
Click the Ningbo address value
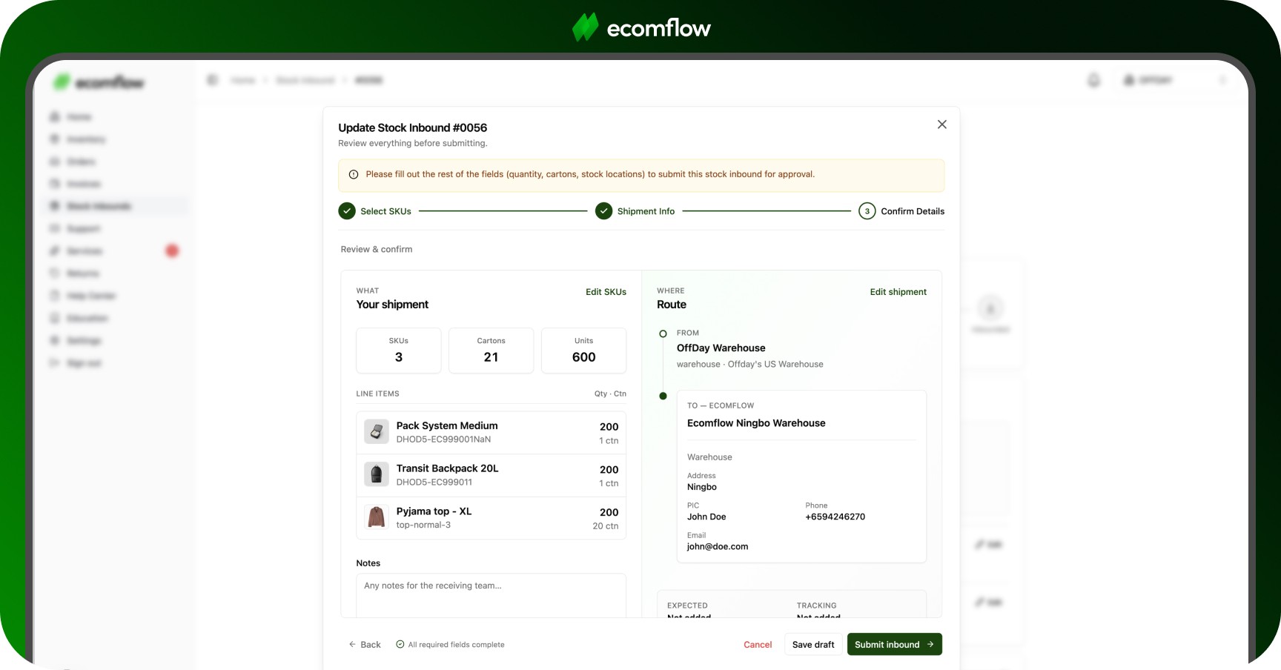pyautogui.click(x=702, y=488)
